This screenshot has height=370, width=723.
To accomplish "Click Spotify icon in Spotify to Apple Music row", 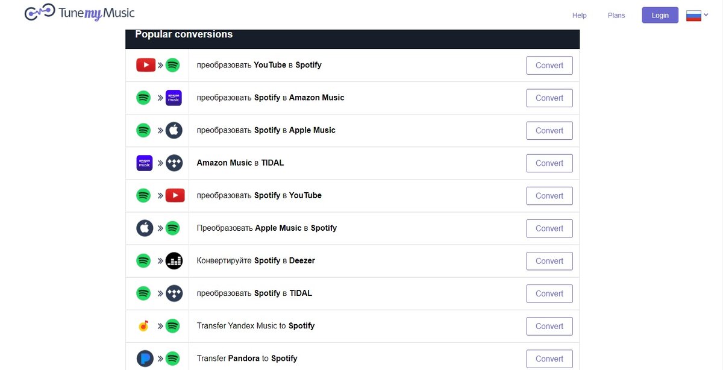I will tap(143, 130).
